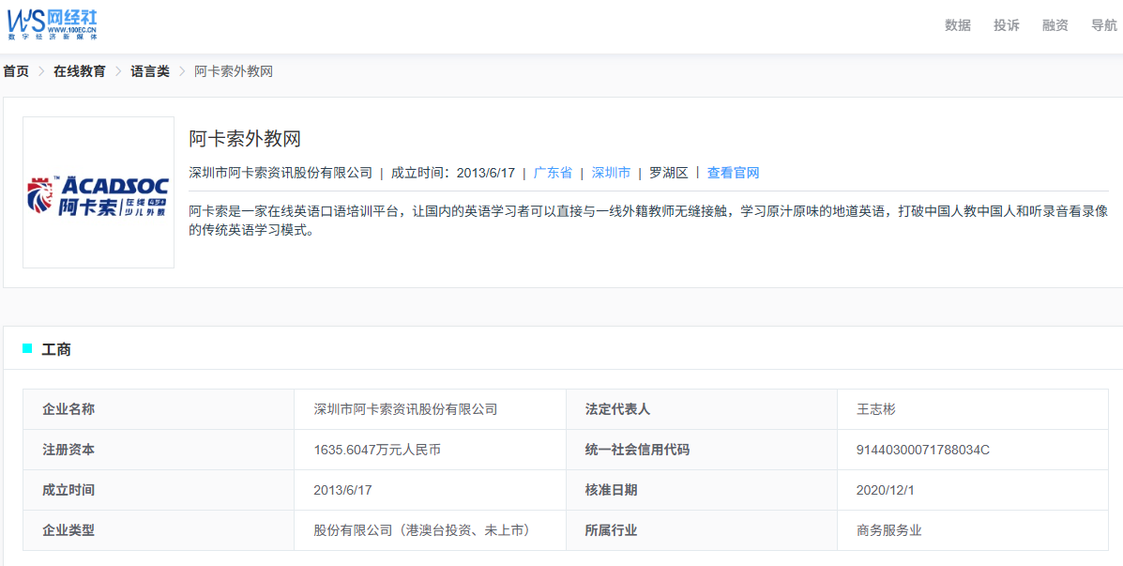Click the ACADSOC 阿卡索 company logo thumbnail
Viewport: 1123px width, 566px height.
[99, 192]
